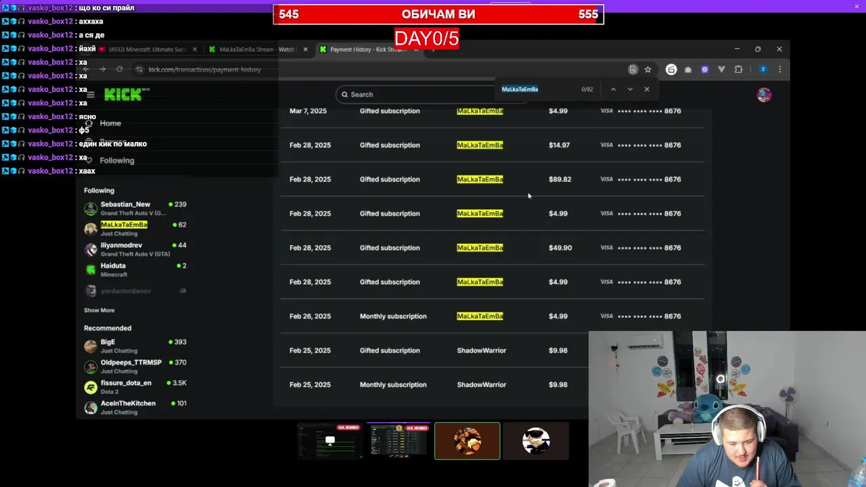Click MaLkaTaEmBa in Feb 26 Monthly subscription row
Screen dimensions: 866x487
tap(480, 316)
